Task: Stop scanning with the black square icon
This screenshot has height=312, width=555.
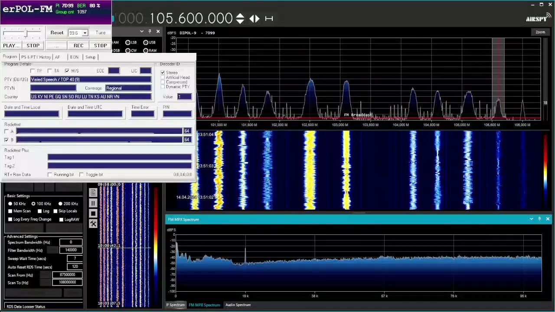Action: [x=93, y=214]
